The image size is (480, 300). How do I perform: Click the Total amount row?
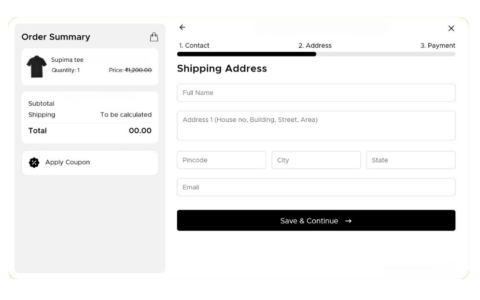click(90, 131)
